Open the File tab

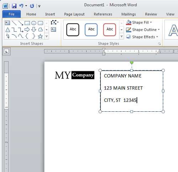11,14
